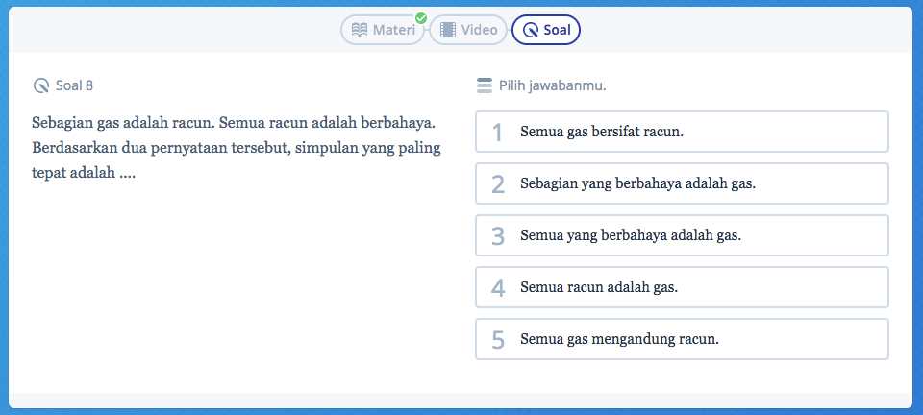This screenshot has height=415, width=923.
Task: Click the number 1 badge of first answer
Action: click(x=497, y=132)
